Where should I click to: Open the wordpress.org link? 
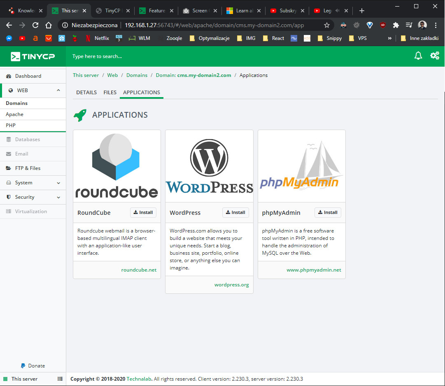[232, 285]
